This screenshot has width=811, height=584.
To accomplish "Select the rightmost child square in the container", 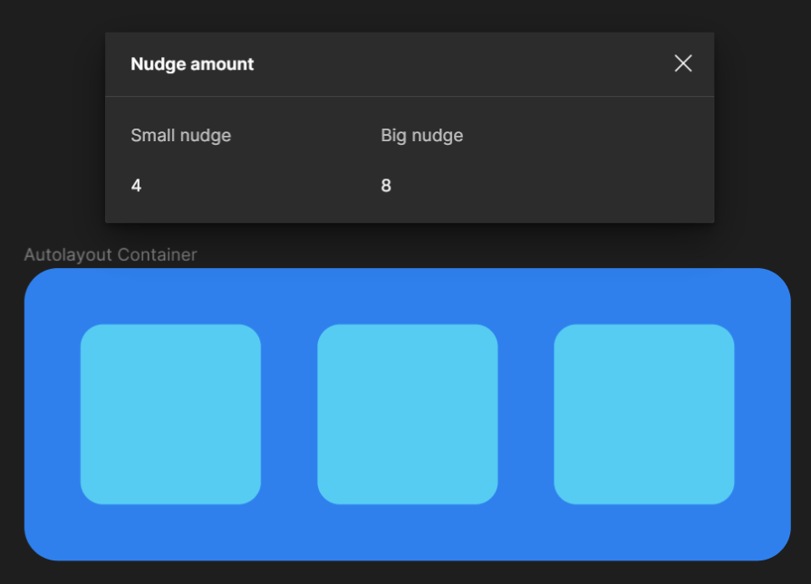I will 644,414.
